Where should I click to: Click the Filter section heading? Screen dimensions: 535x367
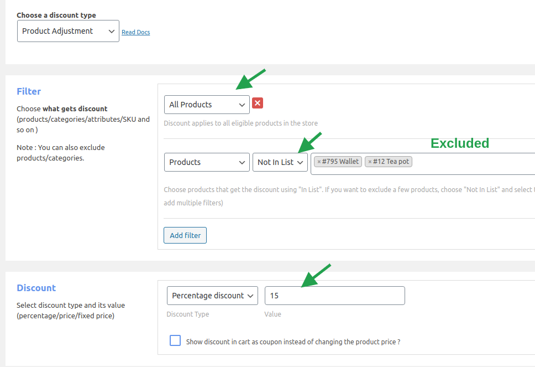29,91
